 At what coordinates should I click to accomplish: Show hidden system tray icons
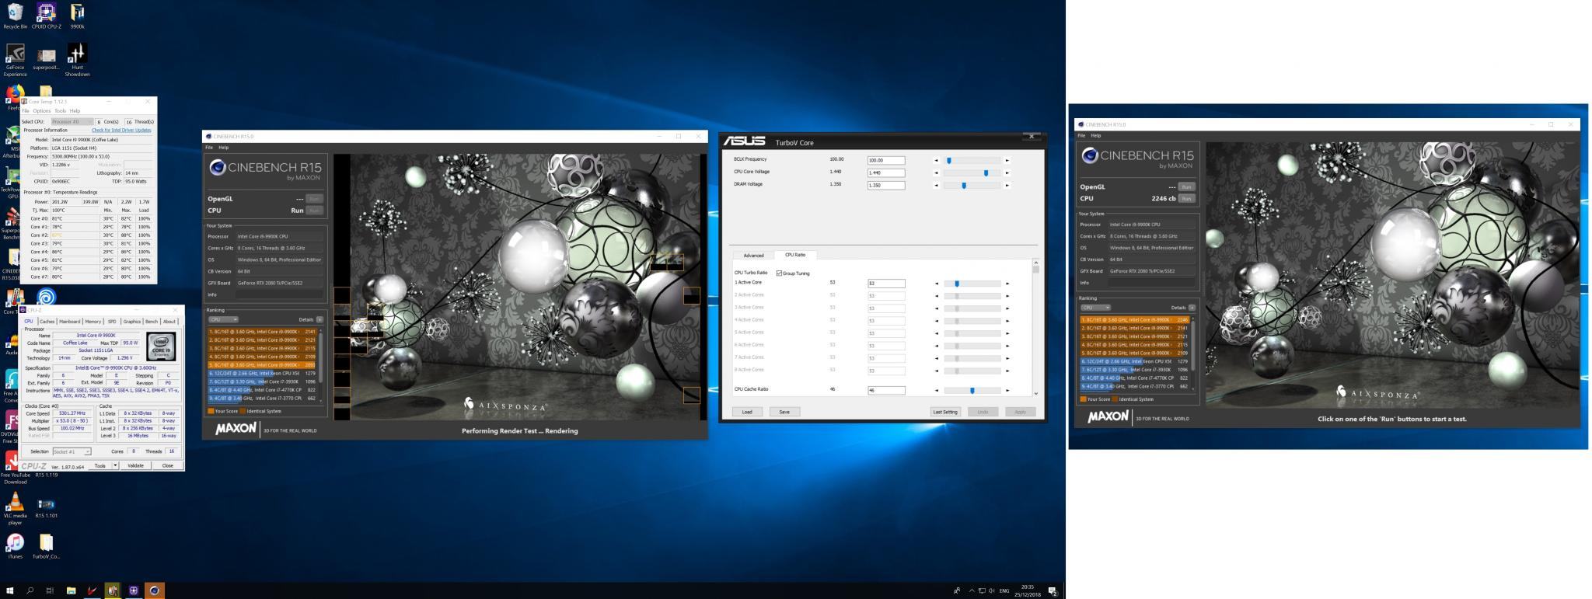pyautogui.click(x=971, y=591)
